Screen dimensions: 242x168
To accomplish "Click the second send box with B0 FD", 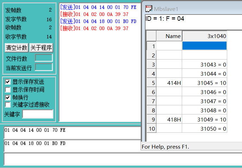I will [72, 146].
